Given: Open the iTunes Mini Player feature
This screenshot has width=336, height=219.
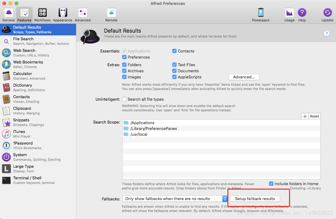Looking at the screenshot, I should [x=38, y=134].
